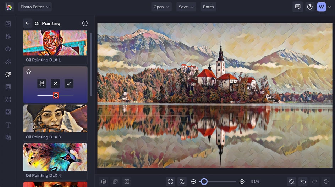The width and height of the screenshot is (335, 187).
Task: Open the Text tool in sidebar
Action: 8,125
